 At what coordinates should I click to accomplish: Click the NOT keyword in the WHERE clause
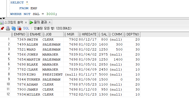[27, 14]
